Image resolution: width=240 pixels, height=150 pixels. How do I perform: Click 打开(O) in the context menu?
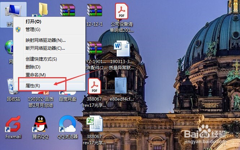[49, 22]
